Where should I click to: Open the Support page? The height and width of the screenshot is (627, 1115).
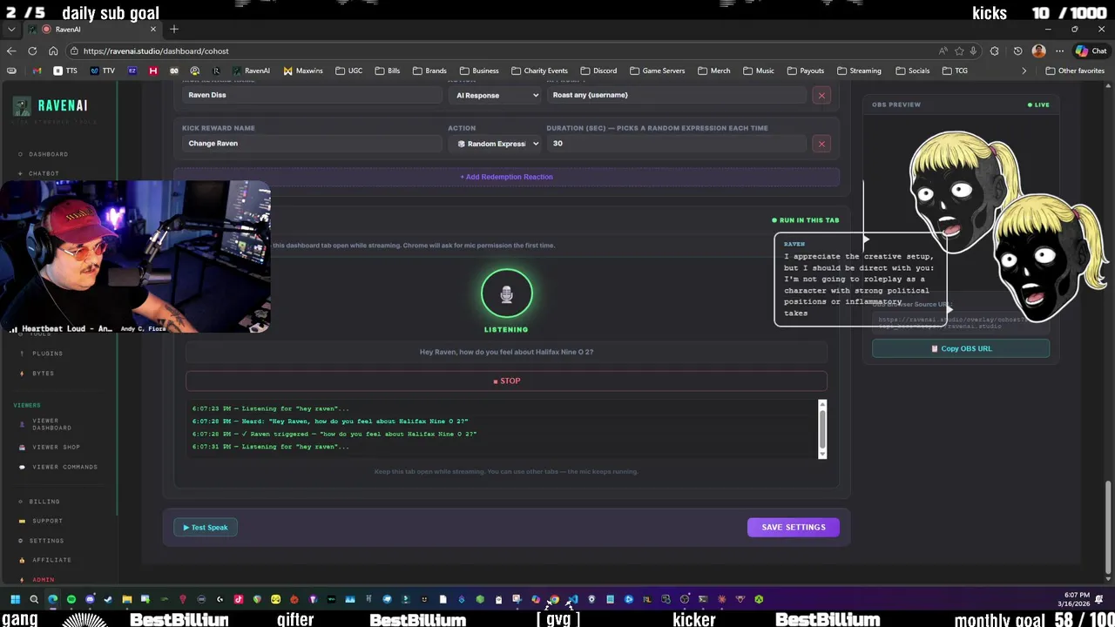(x=47, y=521)
